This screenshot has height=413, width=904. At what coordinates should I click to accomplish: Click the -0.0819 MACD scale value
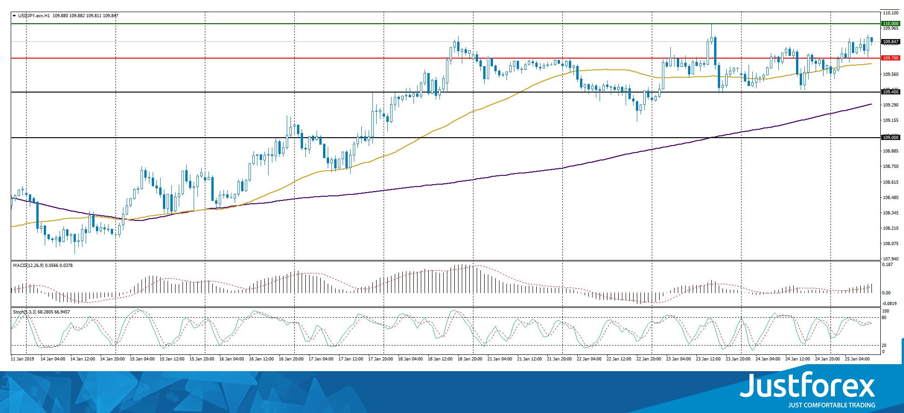(x=889, y=303)
